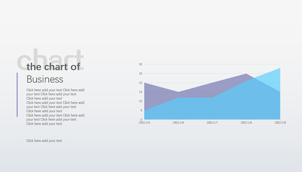This screenshot has width=302, height=172.
Task: Select the first 'Click here add your text' paragraph
Action: pyautogui.click(x=55, y=94)
